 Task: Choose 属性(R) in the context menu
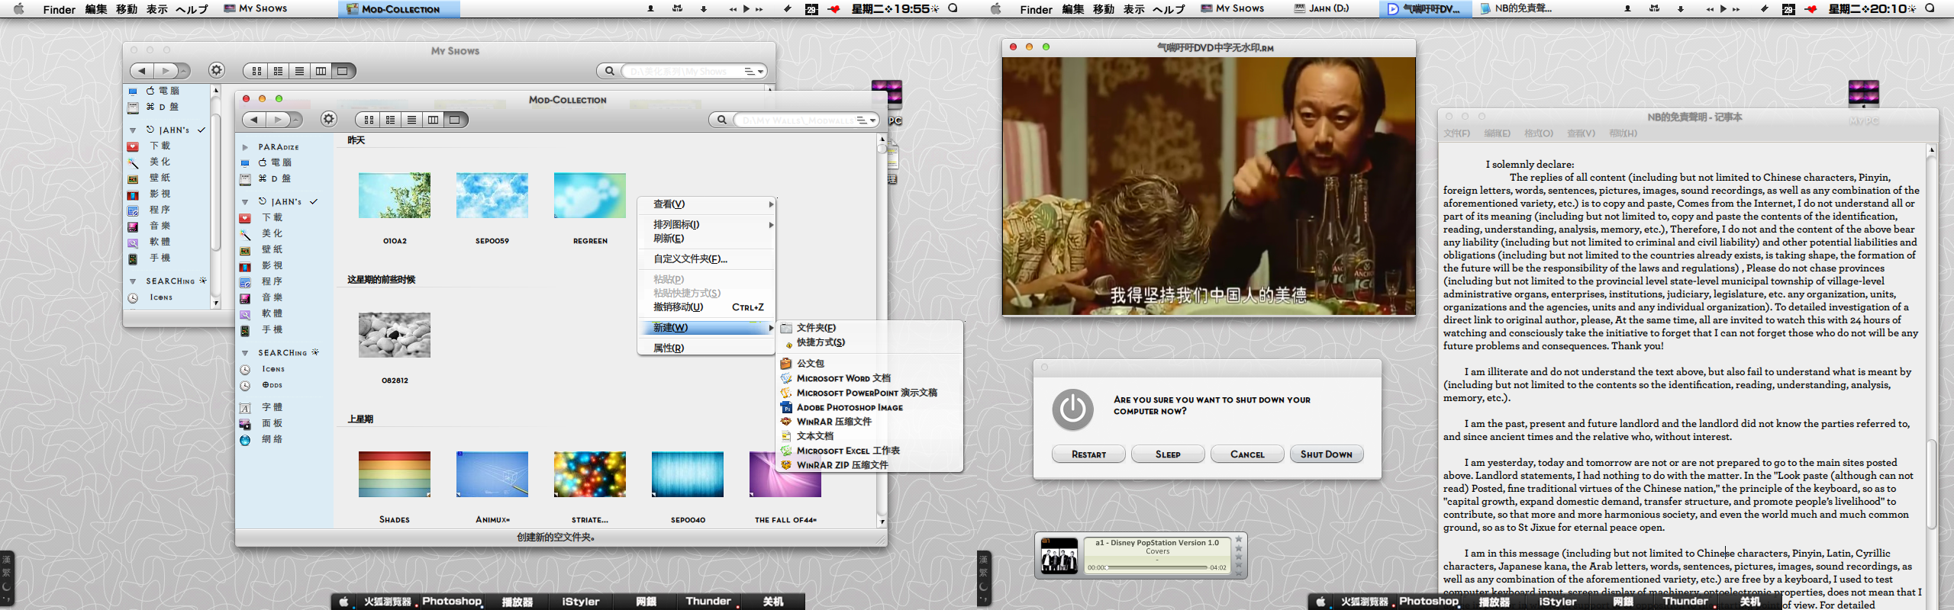click(706, 348)
